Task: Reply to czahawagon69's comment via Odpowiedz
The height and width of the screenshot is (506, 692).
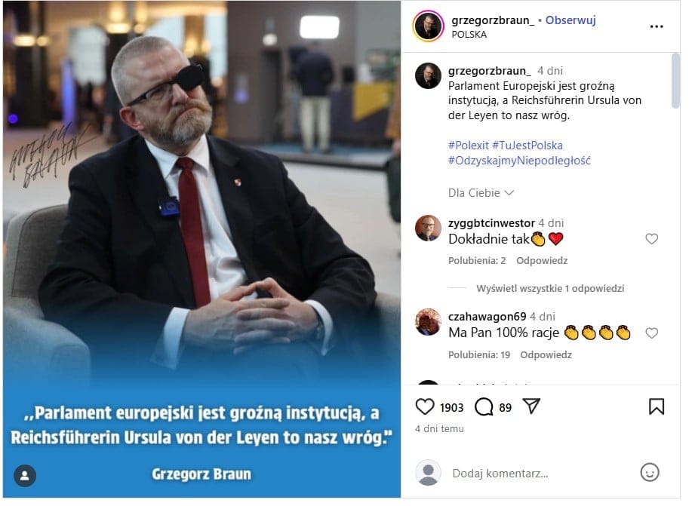Action: point(546,355)
